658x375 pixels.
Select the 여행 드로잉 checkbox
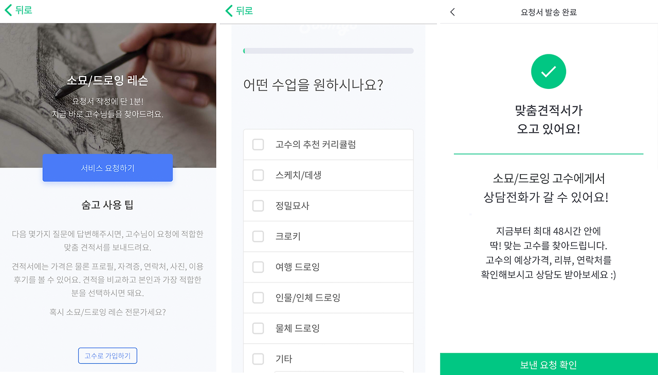pos(258,267)
